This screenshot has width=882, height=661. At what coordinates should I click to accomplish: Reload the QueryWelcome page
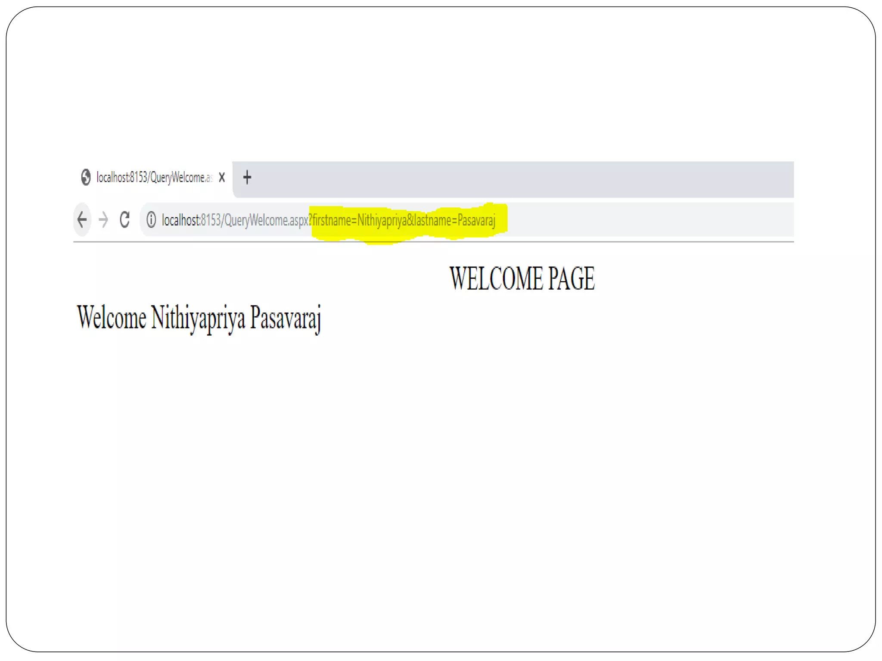(x=125, y=219)
